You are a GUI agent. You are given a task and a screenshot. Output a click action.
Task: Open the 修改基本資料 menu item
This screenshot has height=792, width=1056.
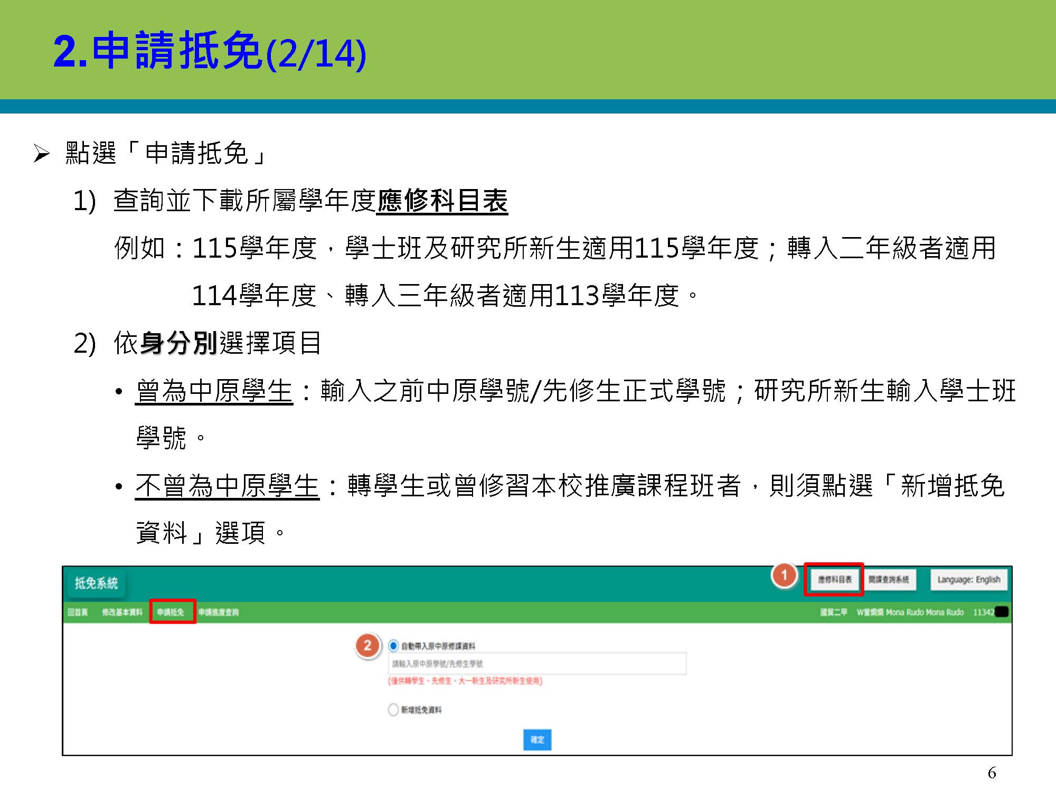coord(122,612)
